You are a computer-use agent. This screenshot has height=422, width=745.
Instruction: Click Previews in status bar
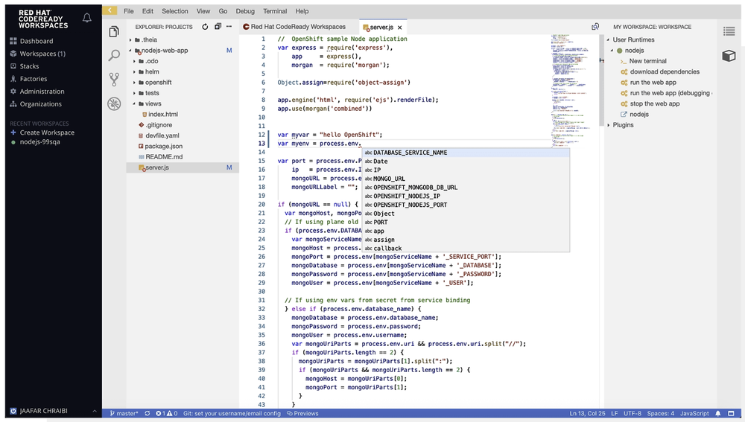[302, 414]
